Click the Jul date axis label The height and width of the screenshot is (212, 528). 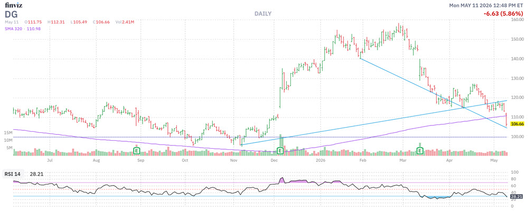click(50, 161)
